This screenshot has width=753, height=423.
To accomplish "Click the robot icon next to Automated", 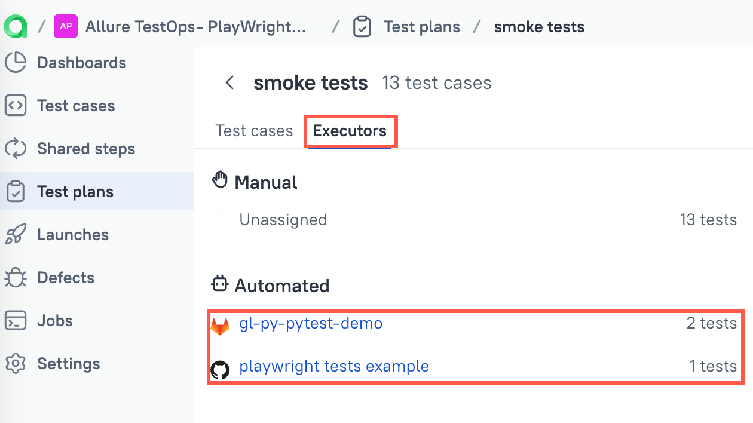I will click(x=219, y=286).
